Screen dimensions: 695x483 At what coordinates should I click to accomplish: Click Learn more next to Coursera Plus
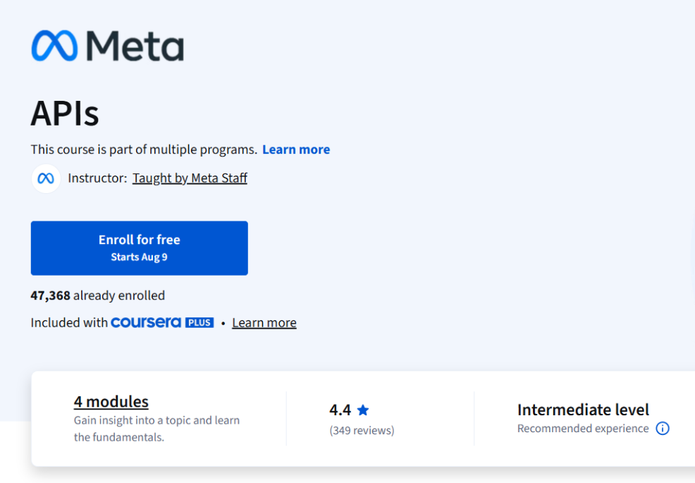pos(264,322)
